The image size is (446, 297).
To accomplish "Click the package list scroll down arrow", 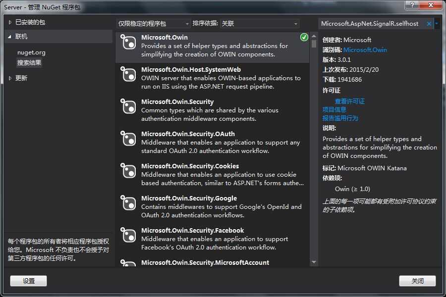I will click(314, 262).
